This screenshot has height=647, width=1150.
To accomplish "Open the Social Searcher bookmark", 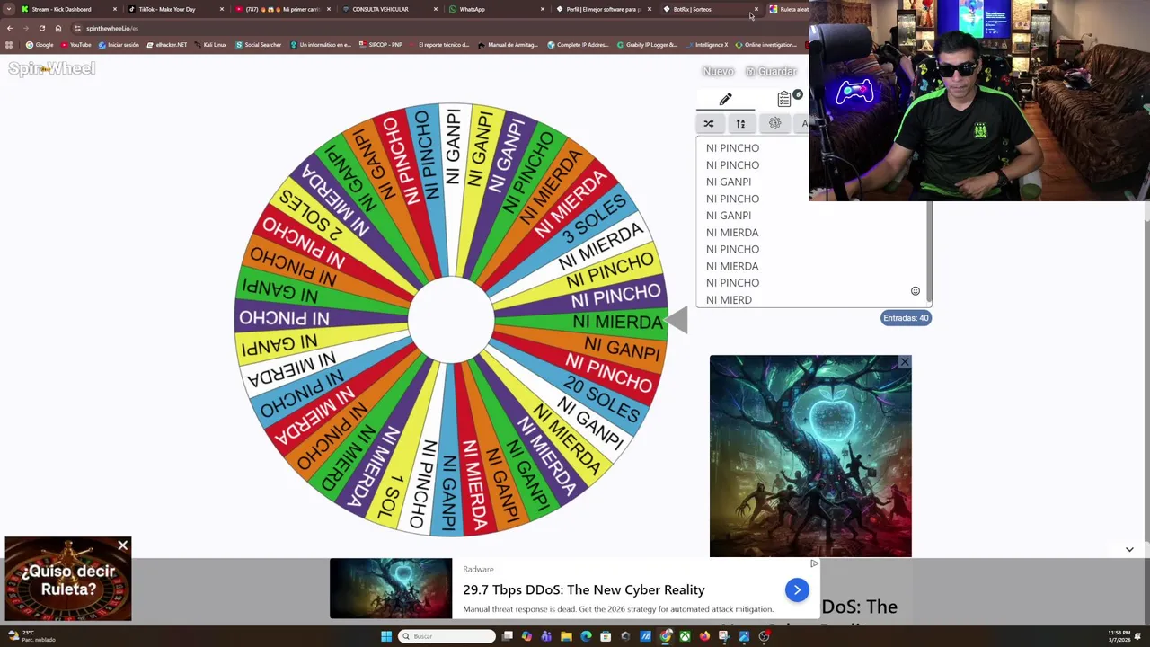I will (x=259, y=45).
